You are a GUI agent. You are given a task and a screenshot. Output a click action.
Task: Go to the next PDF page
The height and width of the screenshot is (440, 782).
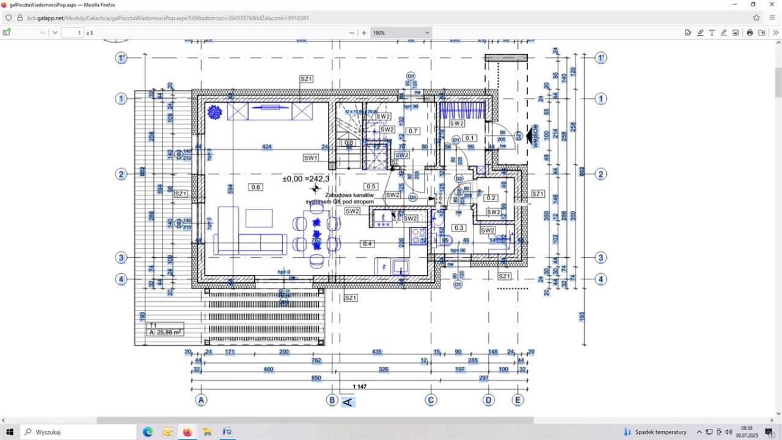pyautogui.click(x=55, y=32)
